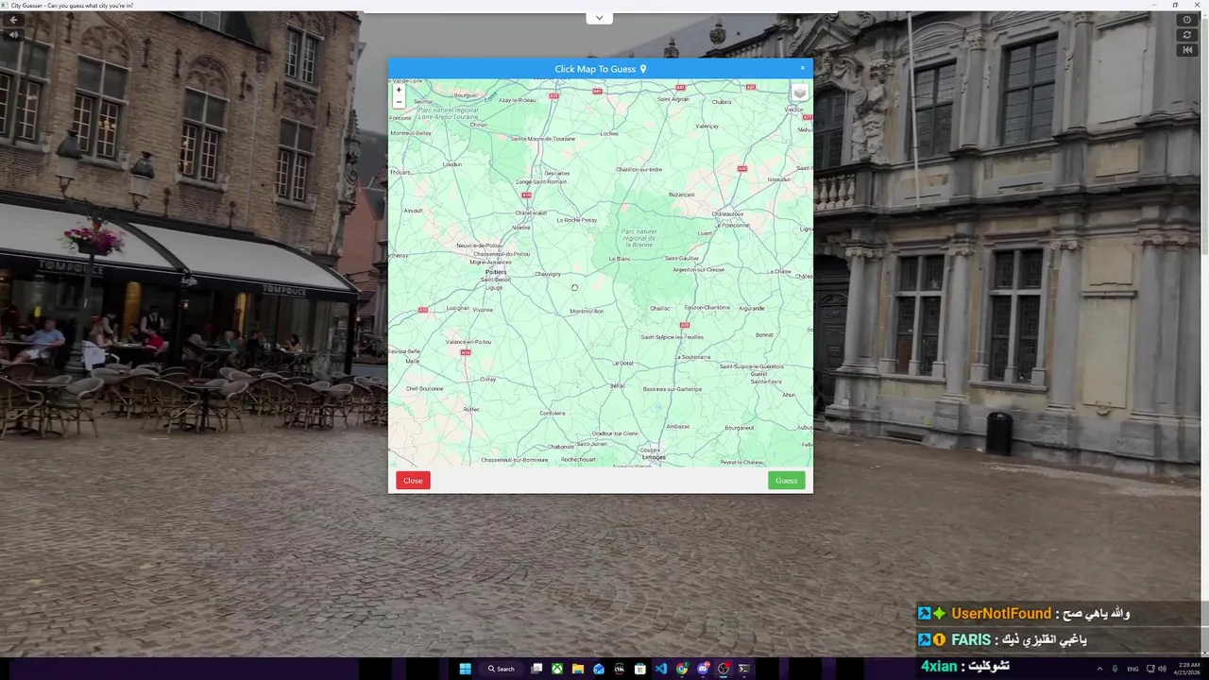This screenshot has height=680, width=1209.
Task: Click Confolens on the map
Action: coord(553,413)
